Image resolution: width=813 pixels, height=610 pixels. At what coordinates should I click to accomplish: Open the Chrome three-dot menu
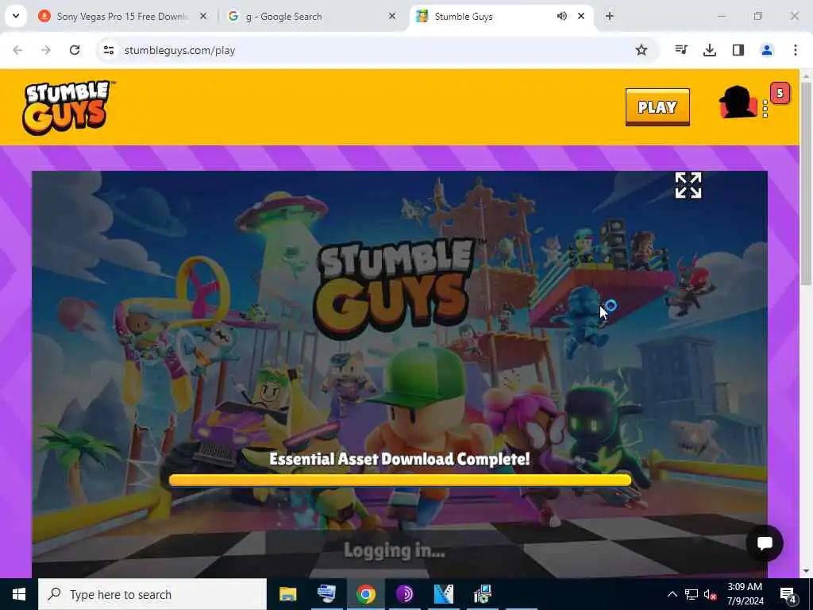[796, 50]
